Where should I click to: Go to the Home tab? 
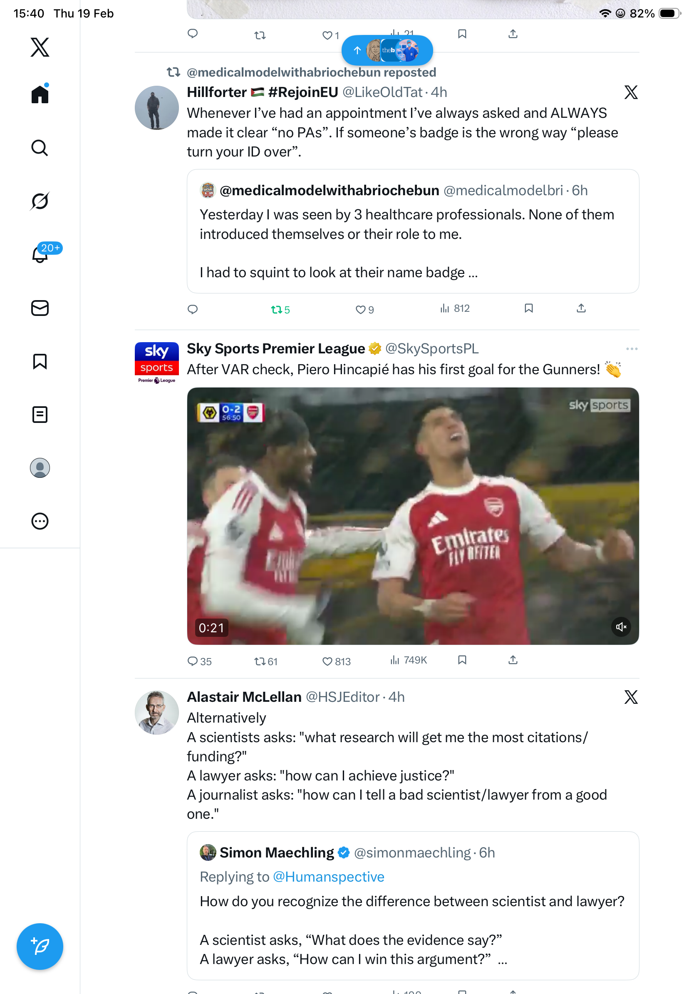click(x=40, y=94)
